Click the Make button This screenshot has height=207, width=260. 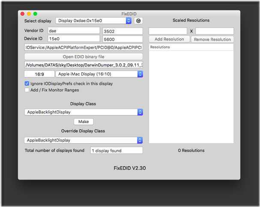(x=84, y=121)
